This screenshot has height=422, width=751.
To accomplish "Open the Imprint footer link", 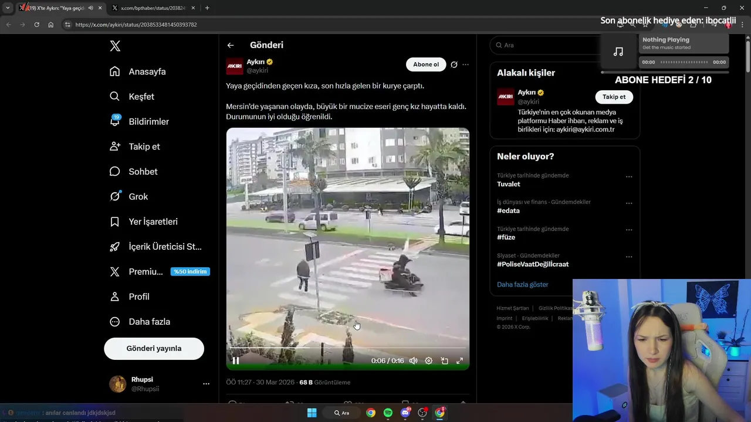I will click(505, 318).
